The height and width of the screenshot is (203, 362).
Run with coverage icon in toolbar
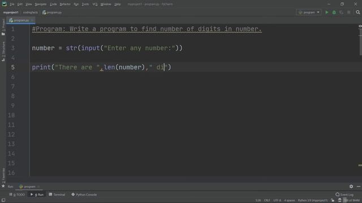point(342,12)
